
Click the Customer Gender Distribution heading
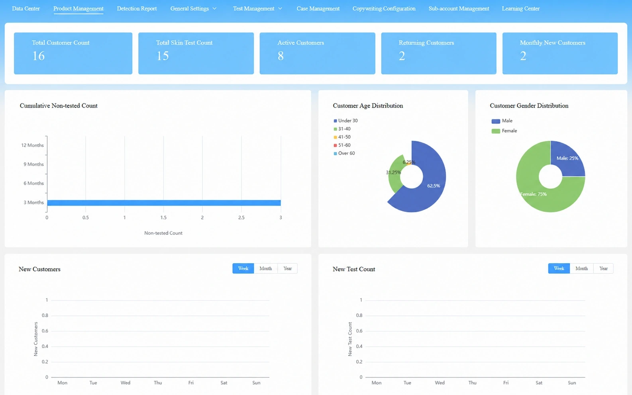pyautogui.click(x=529, y=106)
